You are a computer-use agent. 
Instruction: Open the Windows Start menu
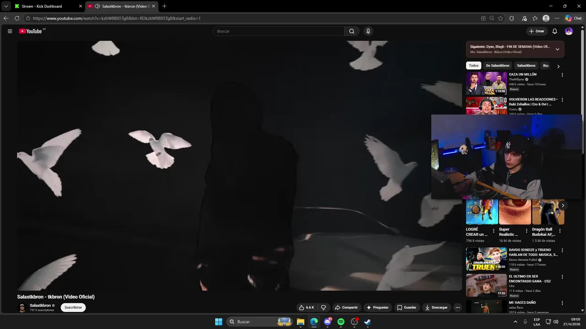click(x=218, y=322)
